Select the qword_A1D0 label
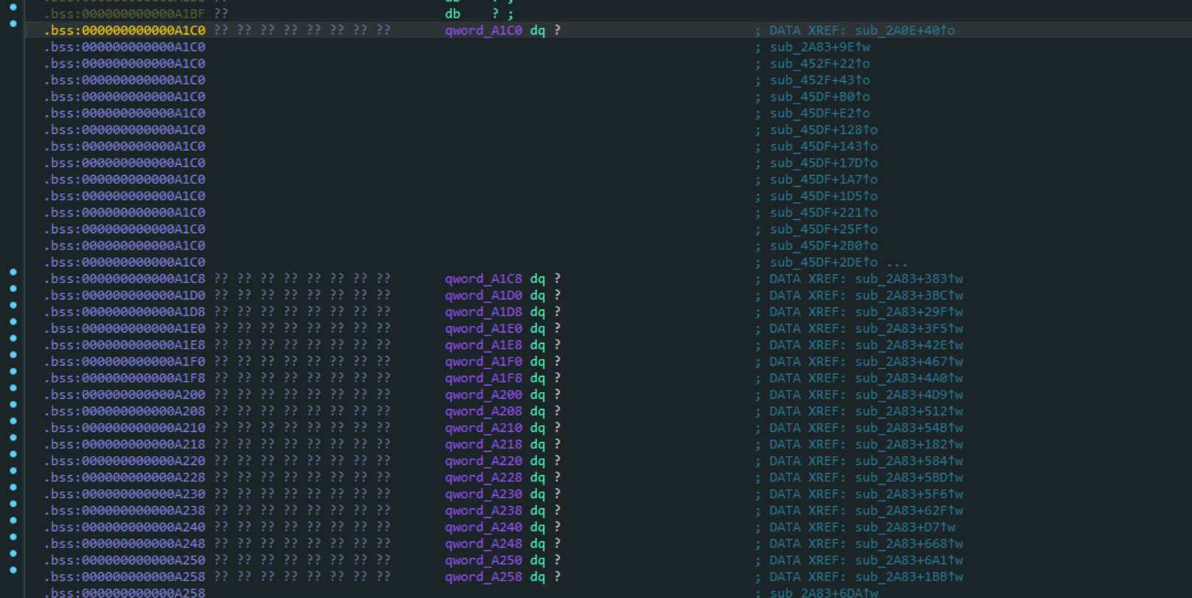 click(x=483, y=295)
